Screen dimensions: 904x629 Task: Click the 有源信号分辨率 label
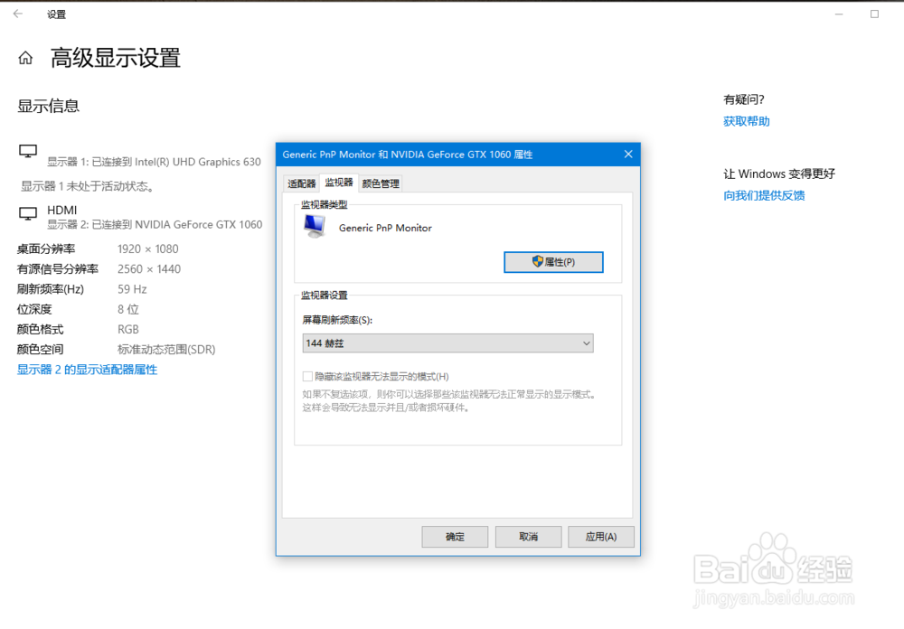click(x=58, y=269)
